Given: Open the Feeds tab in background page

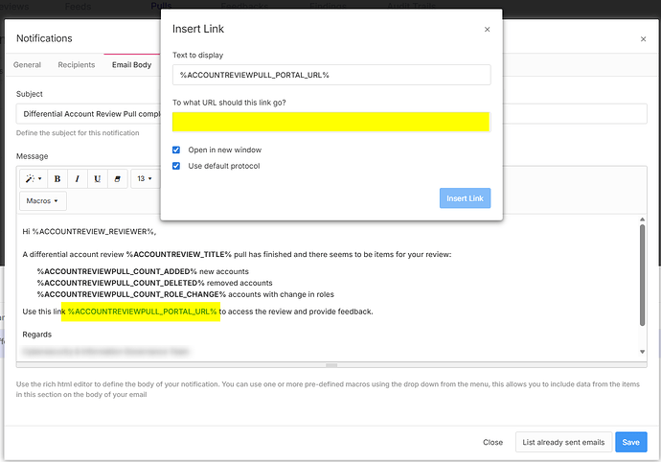Looking at the screenshot, I should tap(78, 6).
